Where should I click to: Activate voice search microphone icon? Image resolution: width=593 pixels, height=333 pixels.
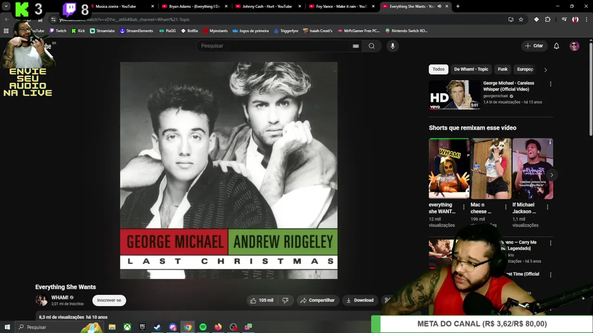392,46
